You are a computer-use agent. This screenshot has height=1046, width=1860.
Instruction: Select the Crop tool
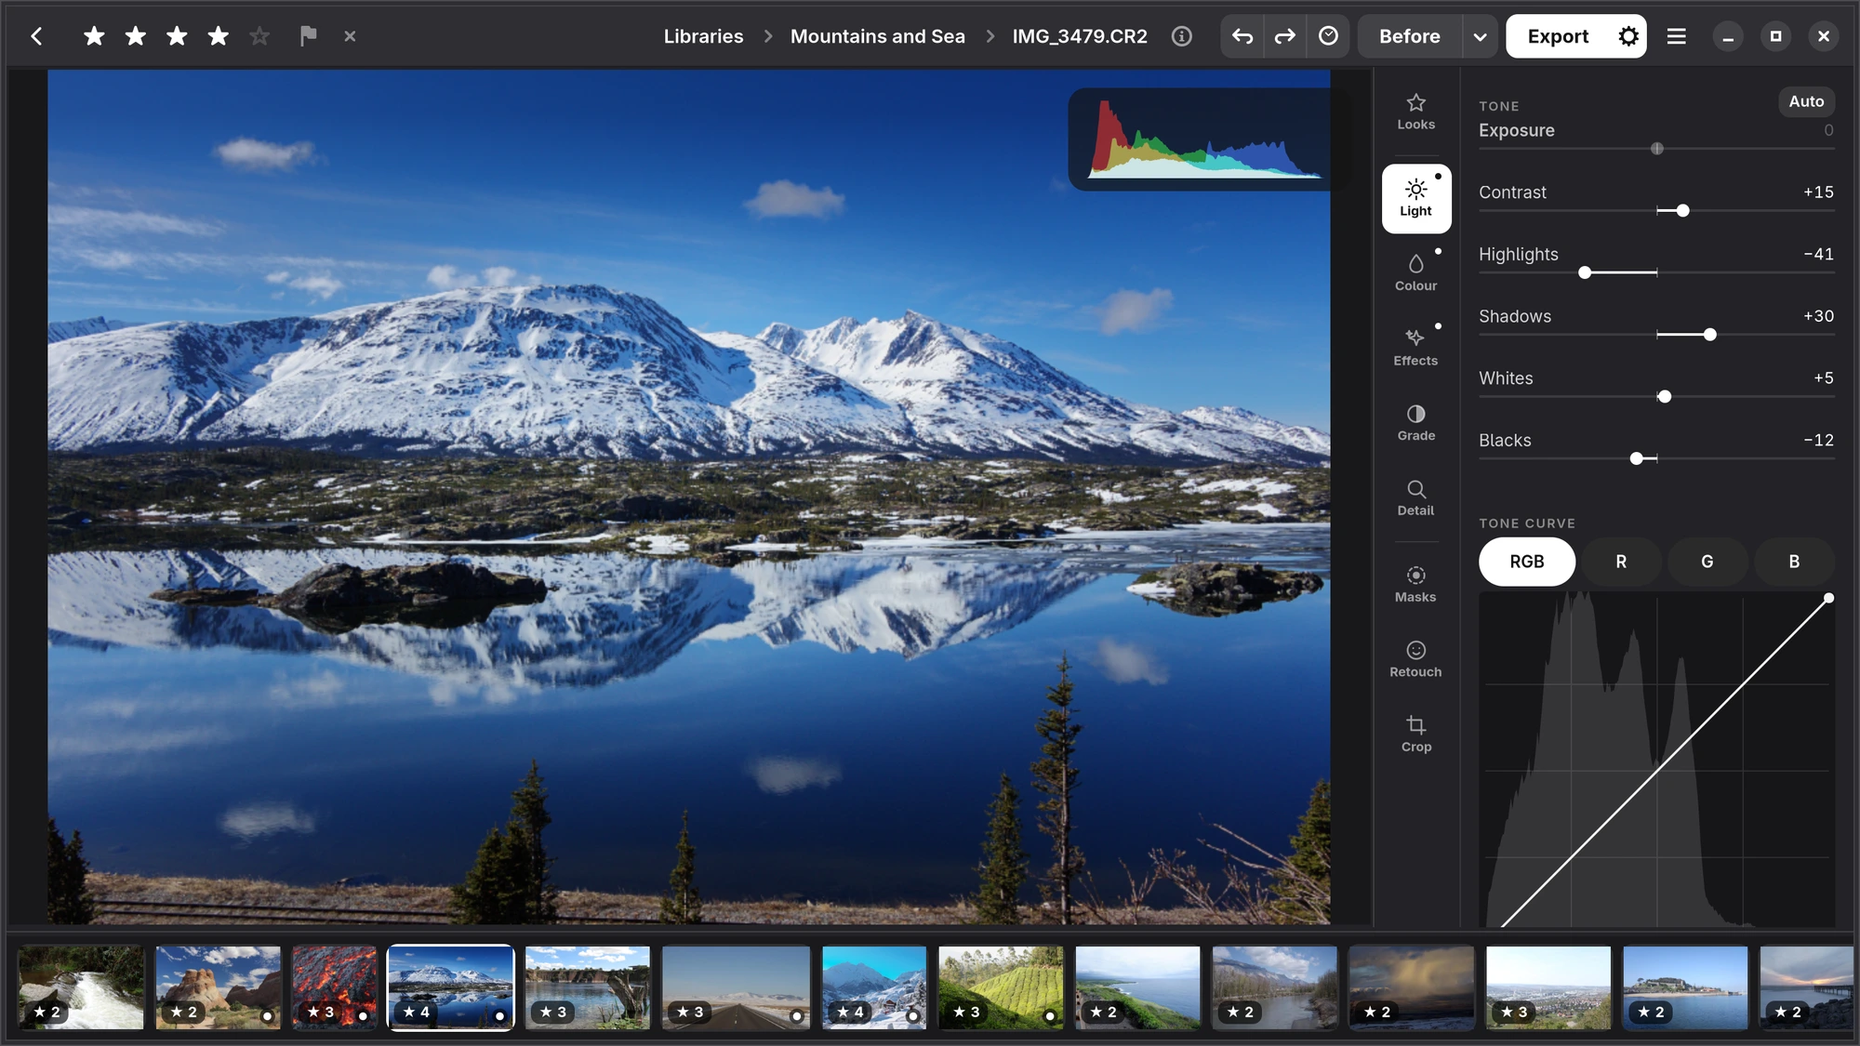point(1415,735)
